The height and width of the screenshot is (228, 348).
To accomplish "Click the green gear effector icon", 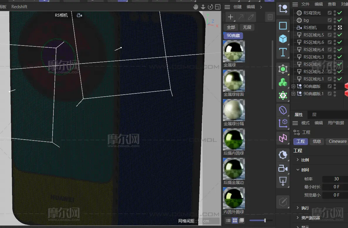I will [283, 95].
